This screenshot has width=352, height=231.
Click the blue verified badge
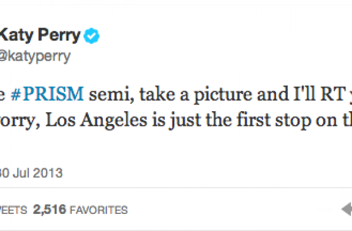[91, 36]
